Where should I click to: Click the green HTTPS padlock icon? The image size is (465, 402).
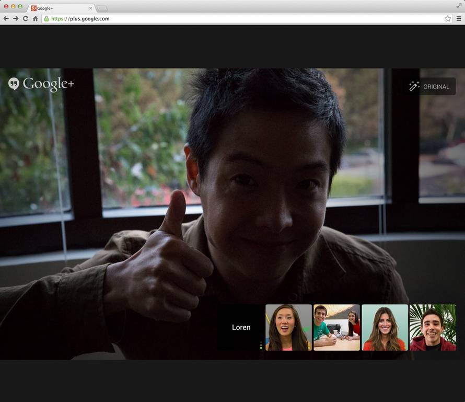pyautogui.click(x=47, y=18)
